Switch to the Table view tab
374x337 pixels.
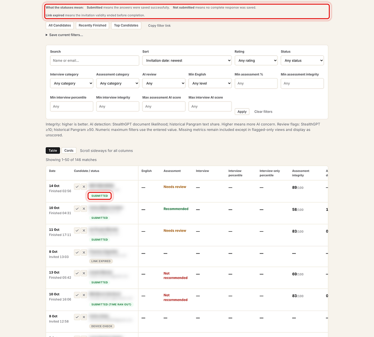click(53, 151)
